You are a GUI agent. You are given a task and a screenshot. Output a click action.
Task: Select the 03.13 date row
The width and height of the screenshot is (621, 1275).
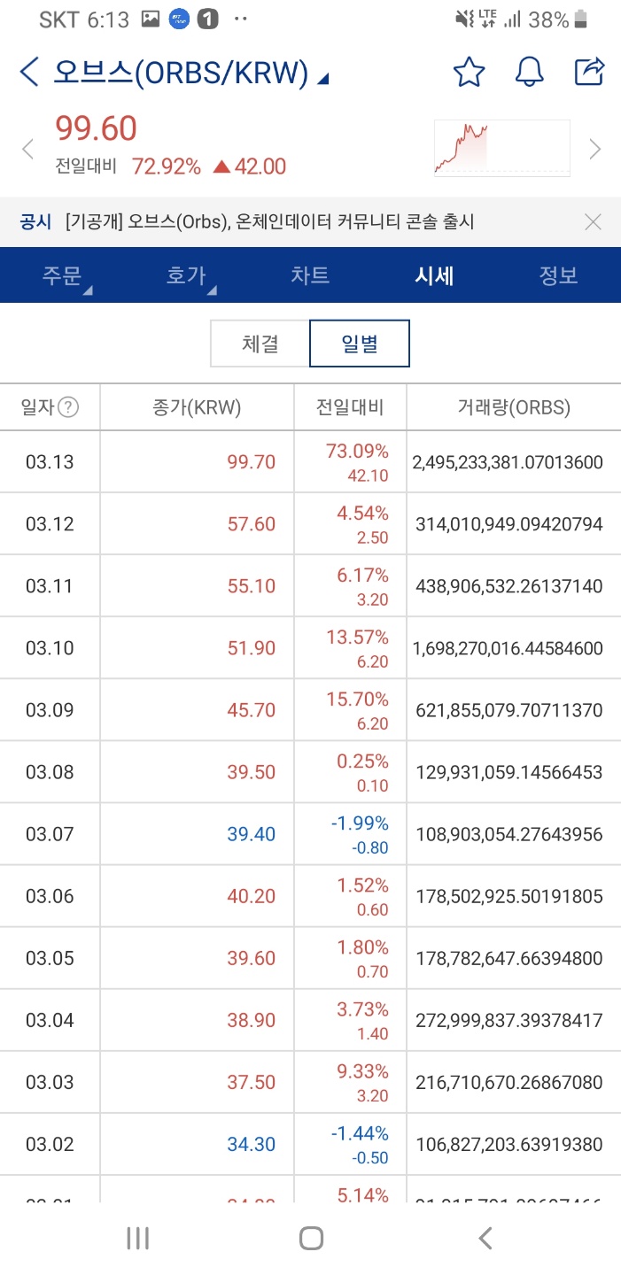coord(310,461)
